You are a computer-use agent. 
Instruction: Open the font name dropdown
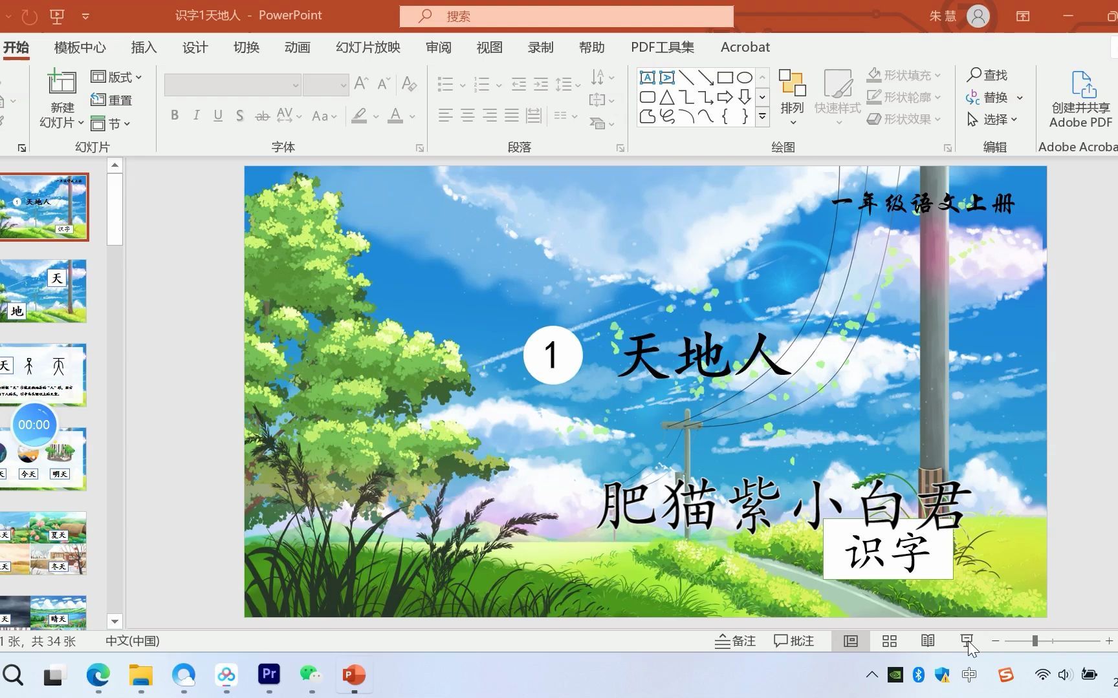click(295, 85)
